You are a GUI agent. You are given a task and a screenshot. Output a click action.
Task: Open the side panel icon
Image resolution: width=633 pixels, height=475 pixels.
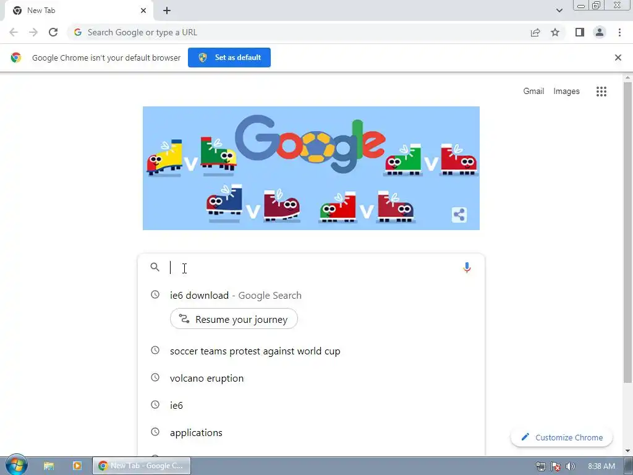(580, 32)
